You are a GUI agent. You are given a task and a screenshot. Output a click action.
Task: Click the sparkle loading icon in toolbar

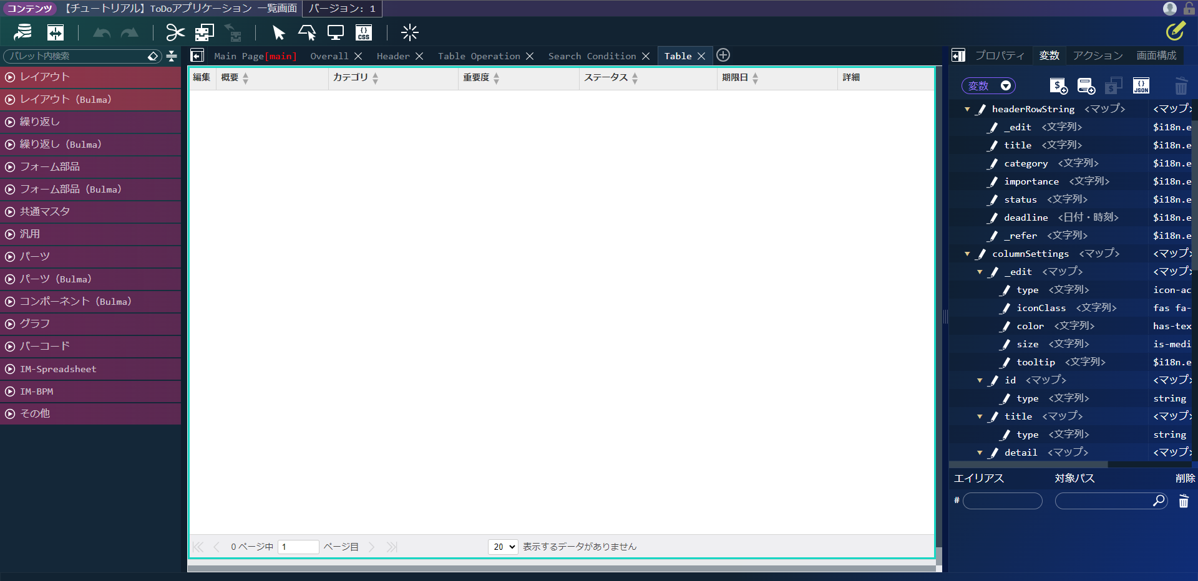[410, 32]
